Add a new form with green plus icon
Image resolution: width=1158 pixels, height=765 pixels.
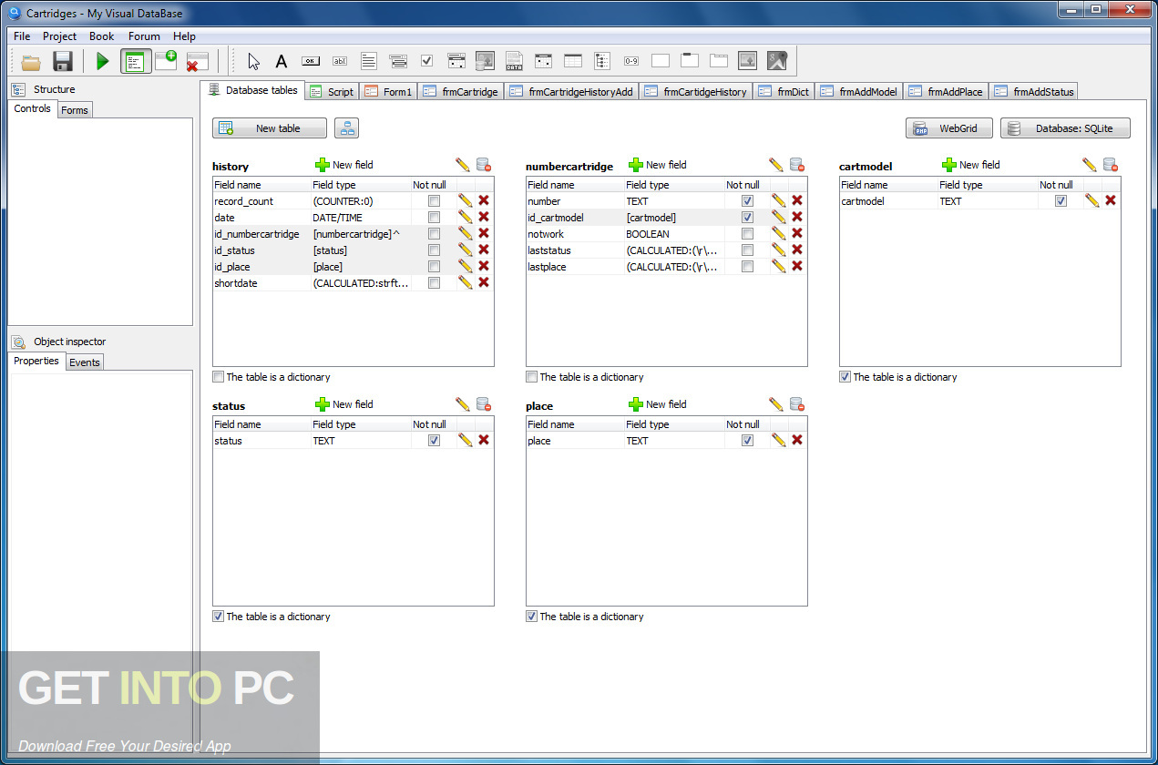(x=166, y=61)
